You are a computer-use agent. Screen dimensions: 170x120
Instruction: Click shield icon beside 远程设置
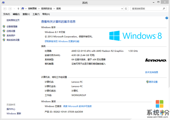pyautogui.click(x=4, y=31)
